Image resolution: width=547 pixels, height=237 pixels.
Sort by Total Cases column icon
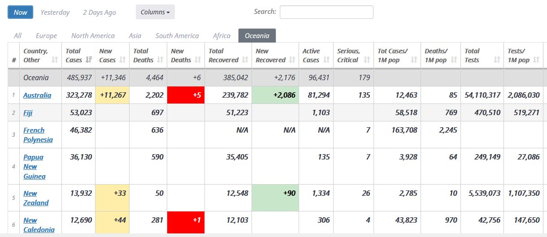tap(89, 60)
